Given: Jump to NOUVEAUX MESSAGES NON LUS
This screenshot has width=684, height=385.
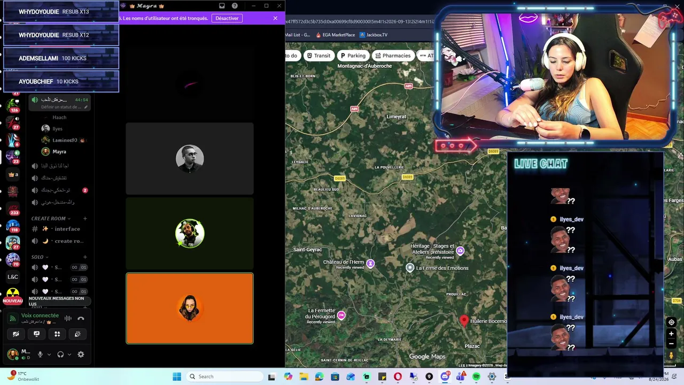Looking at the screenshot, I should (59, 301).
